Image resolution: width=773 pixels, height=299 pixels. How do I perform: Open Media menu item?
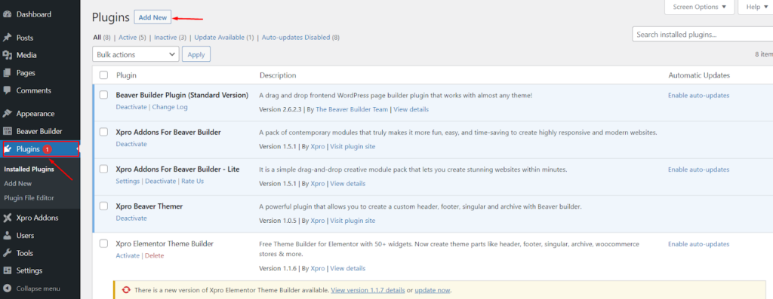click(26, 56)
